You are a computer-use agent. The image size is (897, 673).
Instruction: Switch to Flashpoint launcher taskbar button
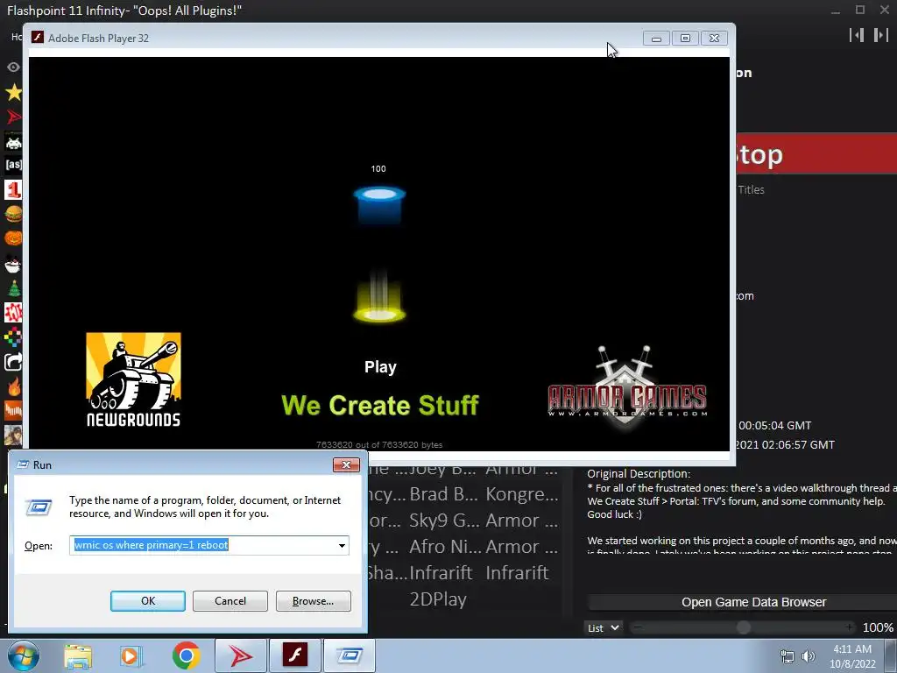(x=241, y=655)
